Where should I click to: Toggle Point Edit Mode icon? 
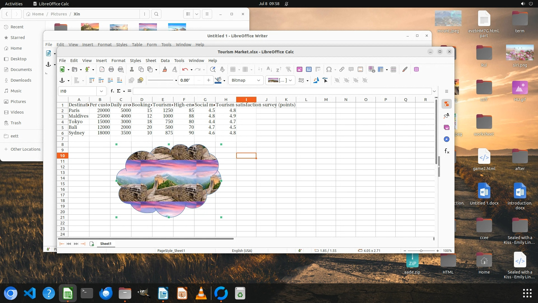325,80
